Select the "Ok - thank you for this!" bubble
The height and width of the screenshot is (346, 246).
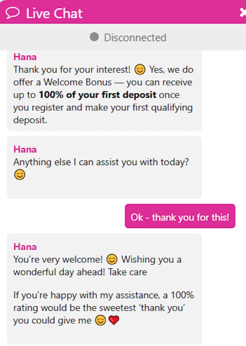coord(180,217)
